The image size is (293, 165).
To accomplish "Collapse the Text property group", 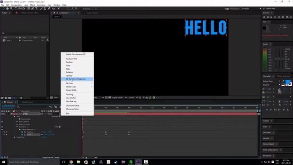I will [x=15, y=116].
